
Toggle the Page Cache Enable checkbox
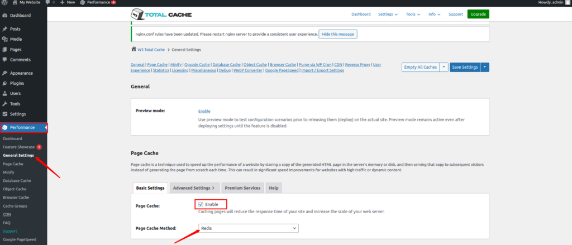coord(201,204)
